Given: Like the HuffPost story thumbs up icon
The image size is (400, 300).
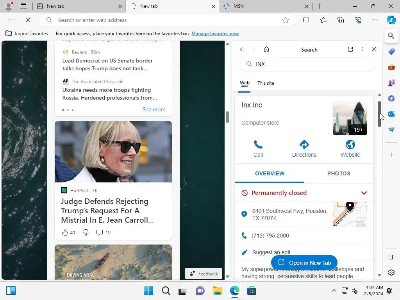Looking at the screenshot, I should click(x=65, y=232).
